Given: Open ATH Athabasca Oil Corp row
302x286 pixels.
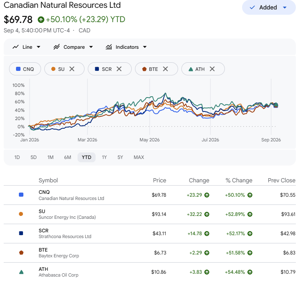Looking at the screenshot, I should (150, 272).
